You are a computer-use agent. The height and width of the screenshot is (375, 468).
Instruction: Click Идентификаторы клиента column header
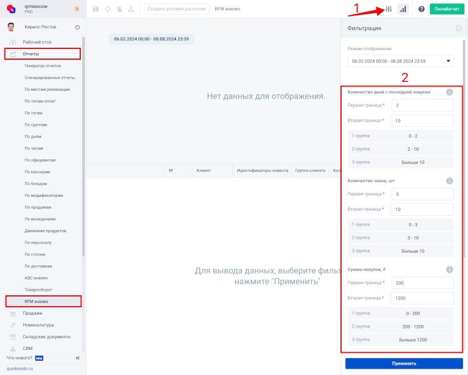point(262,171)
